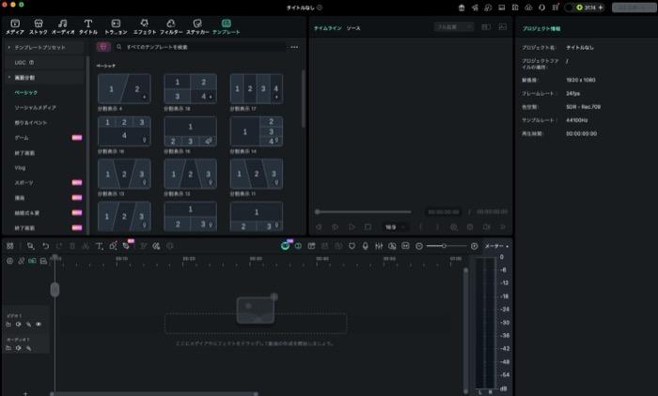Click the headset support icon in title bar
This screenshot has height=396, width=658.
(541, 8)
